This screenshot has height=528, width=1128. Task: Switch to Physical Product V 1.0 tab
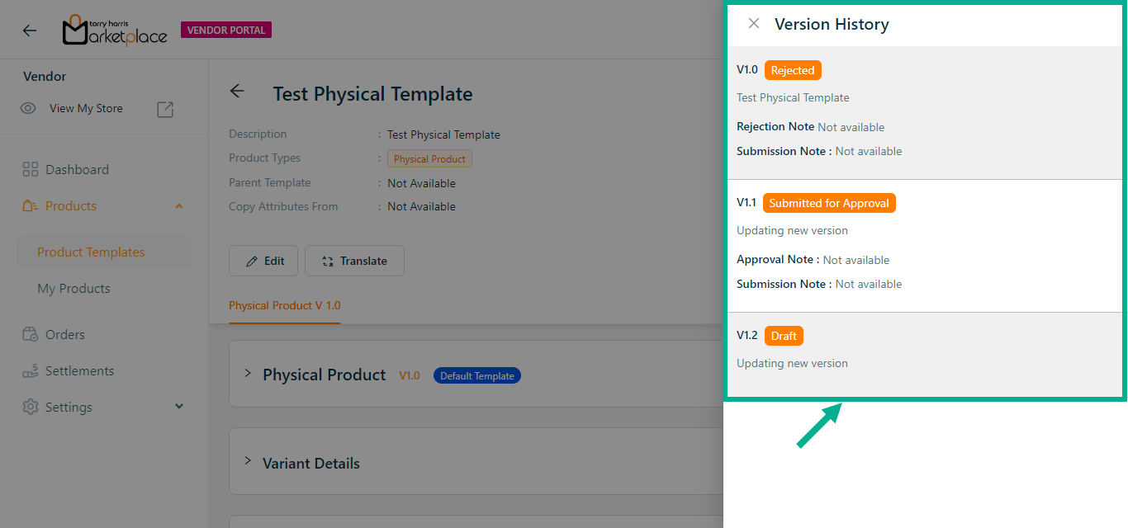coord(284,305)
